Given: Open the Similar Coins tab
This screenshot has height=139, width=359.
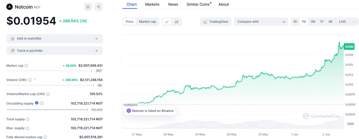Looking at the screenshot, I should pos(199,4).
